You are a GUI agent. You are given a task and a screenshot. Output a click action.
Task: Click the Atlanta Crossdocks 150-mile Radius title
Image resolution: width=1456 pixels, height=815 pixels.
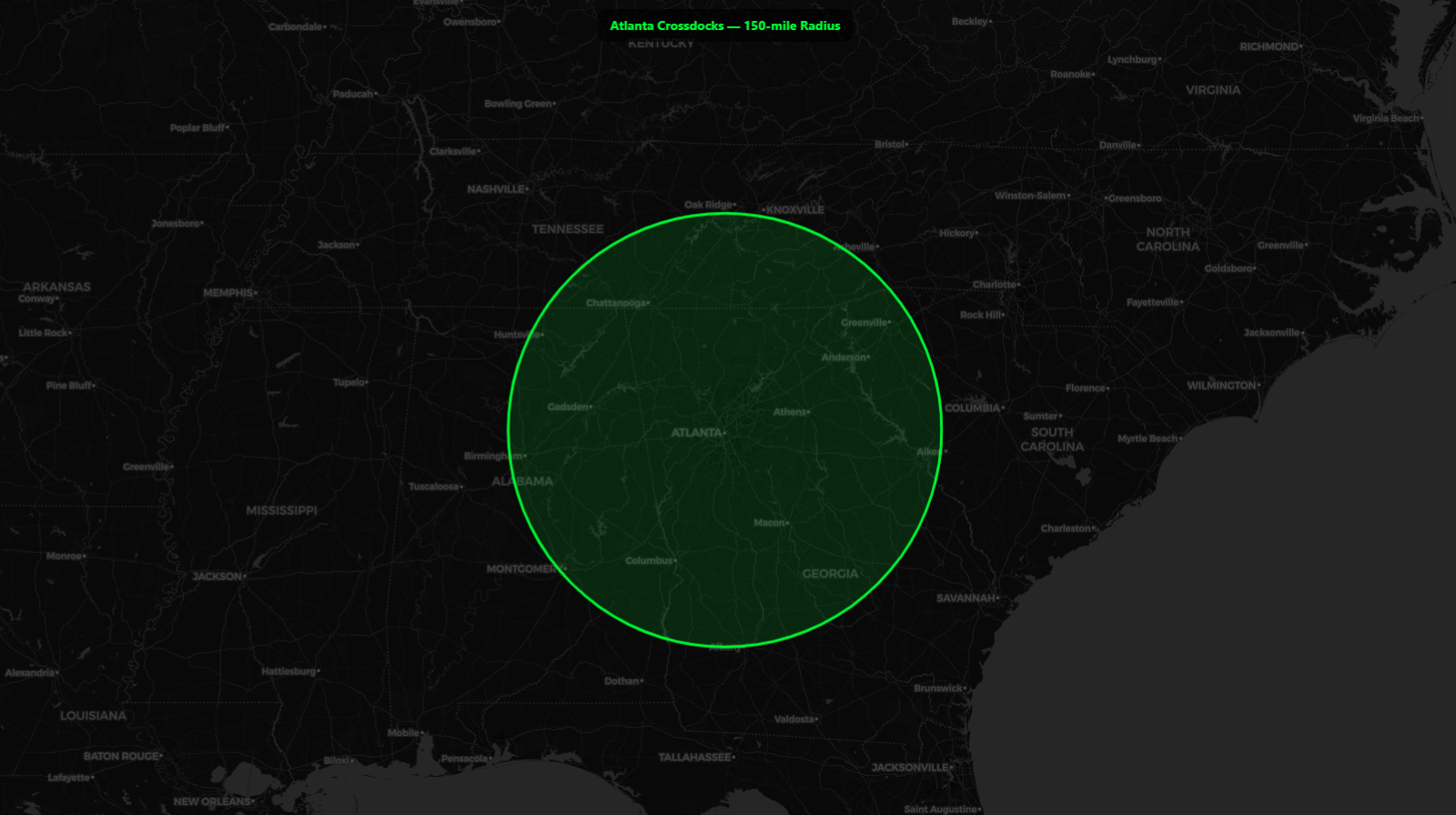[725, 25]
